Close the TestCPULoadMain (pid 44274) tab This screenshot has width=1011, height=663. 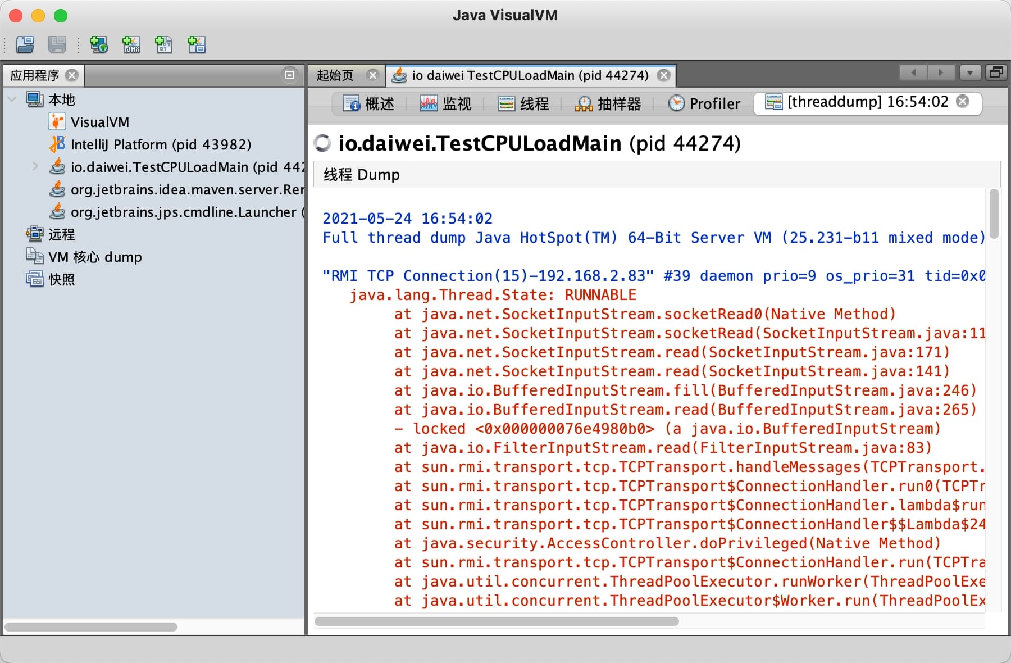[664, 75]
